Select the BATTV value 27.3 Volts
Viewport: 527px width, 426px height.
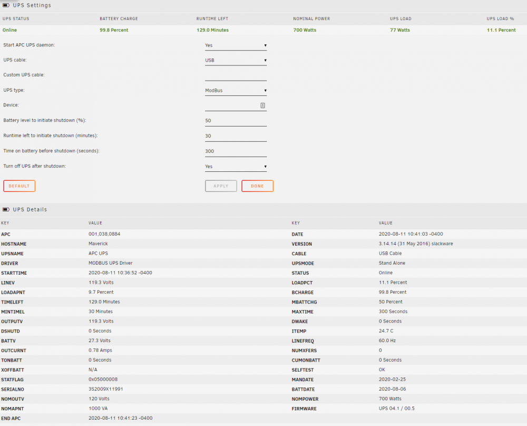click(100, 341)
